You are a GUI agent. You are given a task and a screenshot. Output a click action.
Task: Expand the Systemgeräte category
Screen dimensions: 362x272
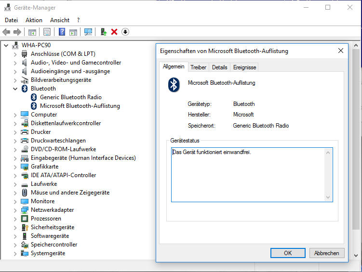pyautogui.click(x=15, y=254)
